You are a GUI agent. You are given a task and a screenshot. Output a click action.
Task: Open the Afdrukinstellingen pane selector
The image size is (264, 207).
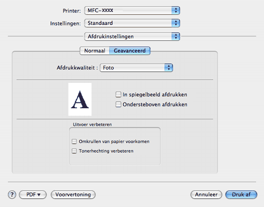click(x=132, y=36)
